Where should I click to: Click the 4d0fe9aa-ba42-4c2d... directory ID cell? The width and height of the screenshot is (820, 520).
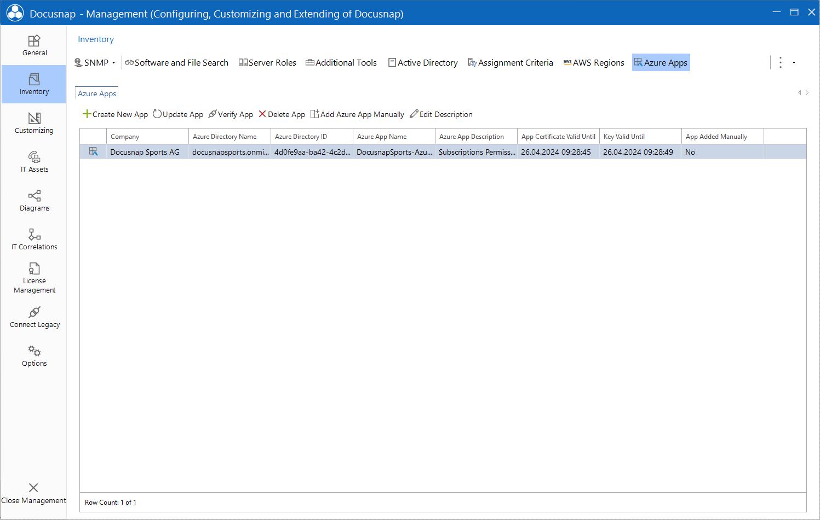pyautogui.click(x=312, y=152)
